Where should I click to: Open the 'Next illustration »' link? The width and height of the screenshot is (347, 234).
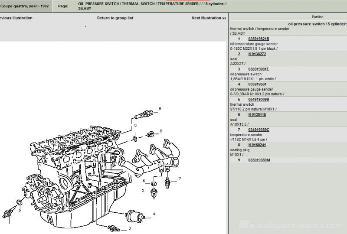point(209,18)
